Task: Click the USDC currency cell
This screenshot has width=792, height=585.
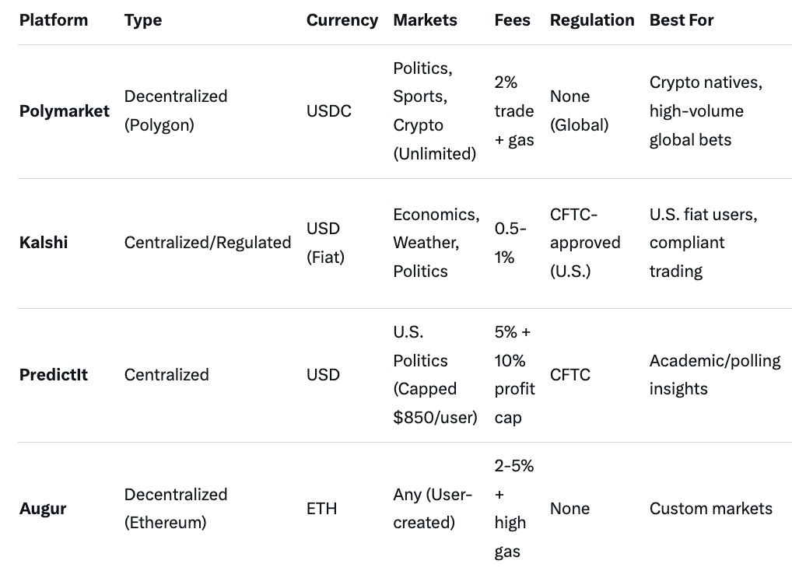Action: [328, 111]
